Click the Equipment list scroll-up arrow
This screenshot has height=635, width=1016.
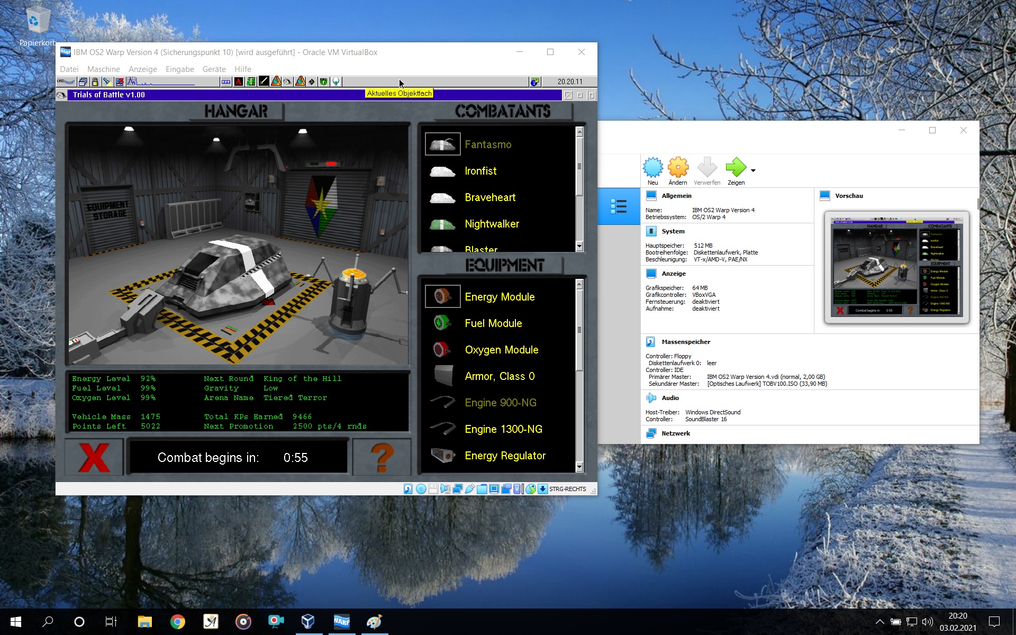pyautogui.click(x=579, y=284)
